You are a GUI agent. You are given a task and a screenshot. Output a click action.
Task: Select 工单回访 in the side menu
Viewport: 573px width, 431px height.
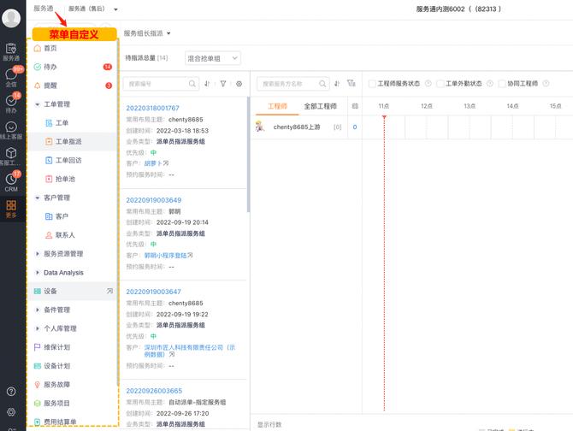coord(68,160)
